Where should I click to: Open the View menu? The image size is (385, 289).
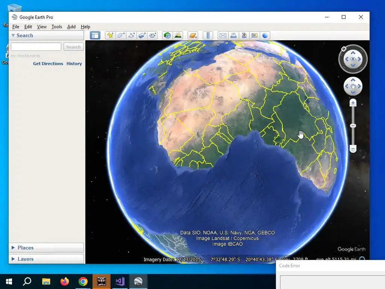coord(42,27)
